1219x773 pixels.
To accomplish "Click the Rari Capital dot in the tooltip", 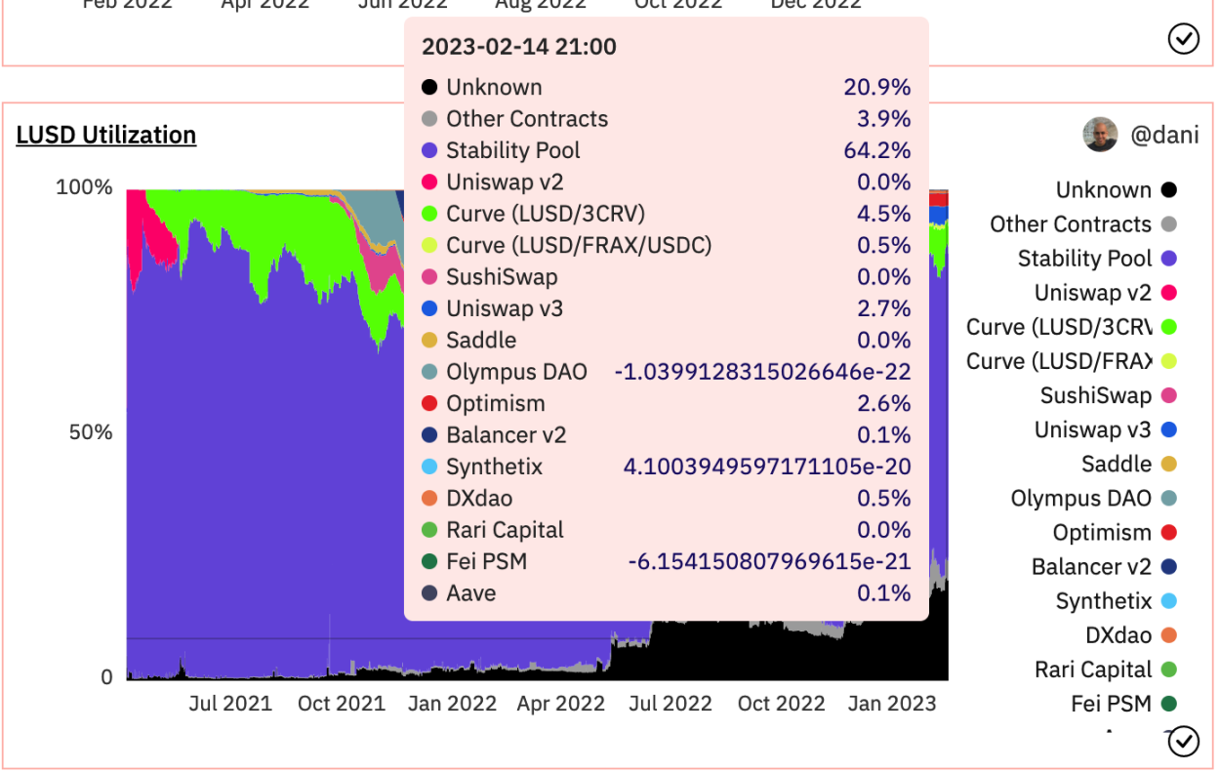I will pos(428,531).
